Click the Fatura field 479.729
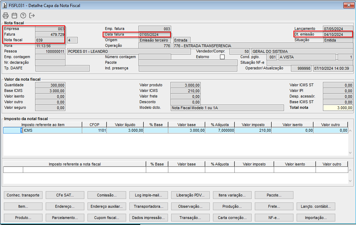 50,35
